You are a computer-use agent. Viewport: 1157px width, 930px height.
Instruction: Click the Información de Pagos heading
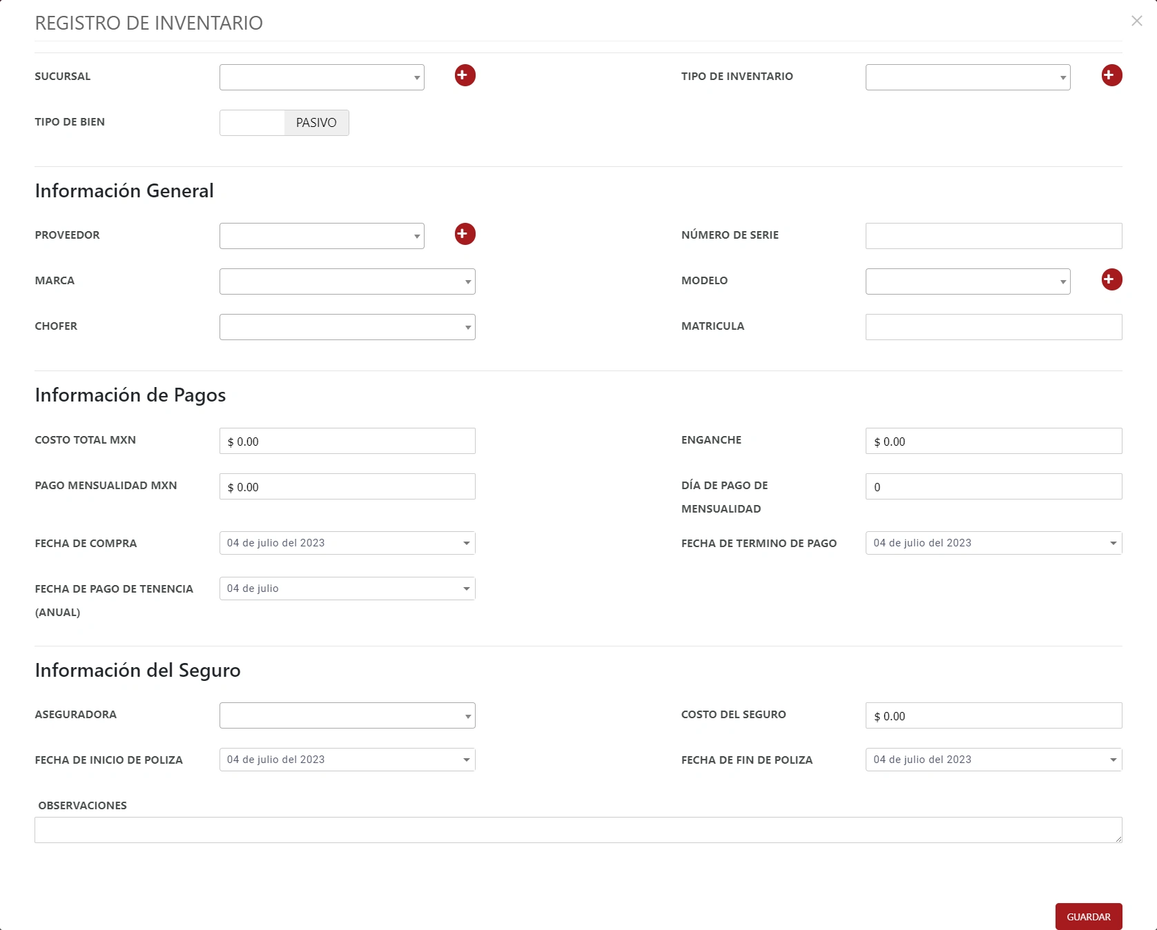[130, 395]
